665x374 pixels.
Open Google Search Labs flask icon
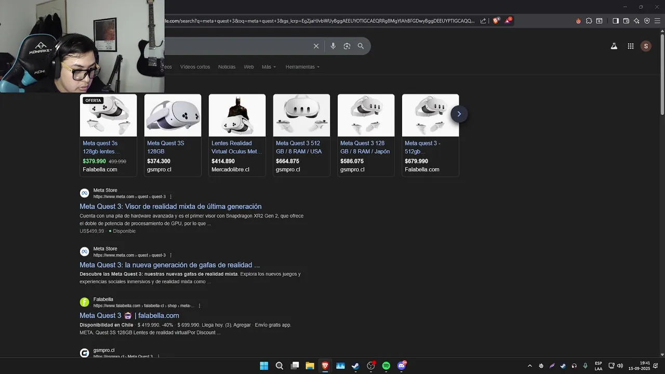tap(614, 46)
